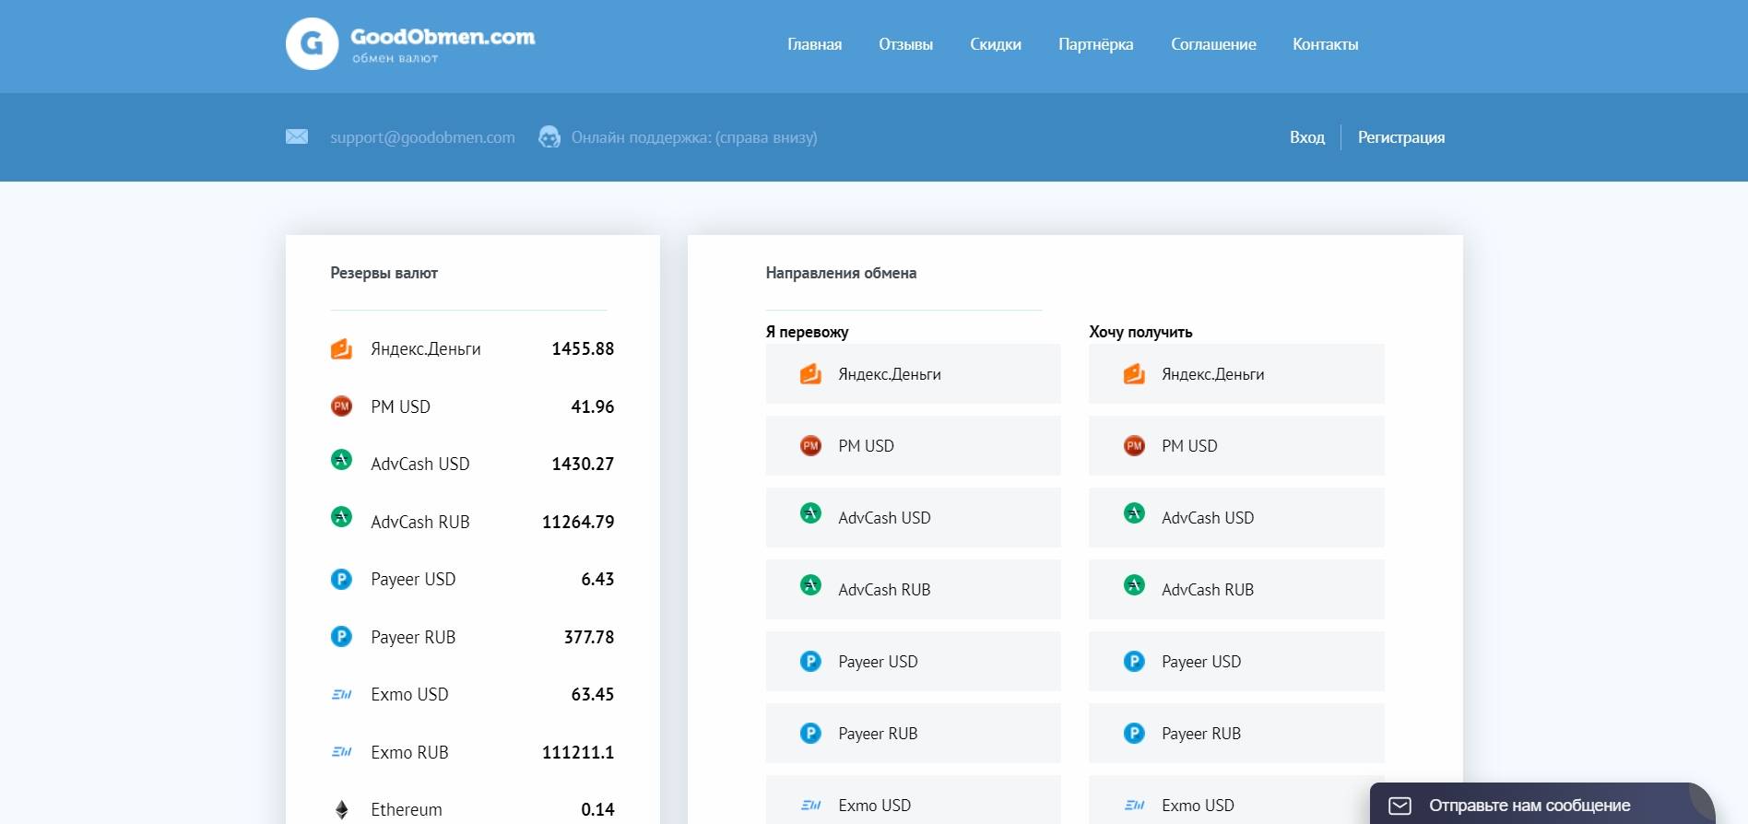Screen dimensions: 1748x824
Task: Click the Я перевожу column label
Action: pos(807,332)
